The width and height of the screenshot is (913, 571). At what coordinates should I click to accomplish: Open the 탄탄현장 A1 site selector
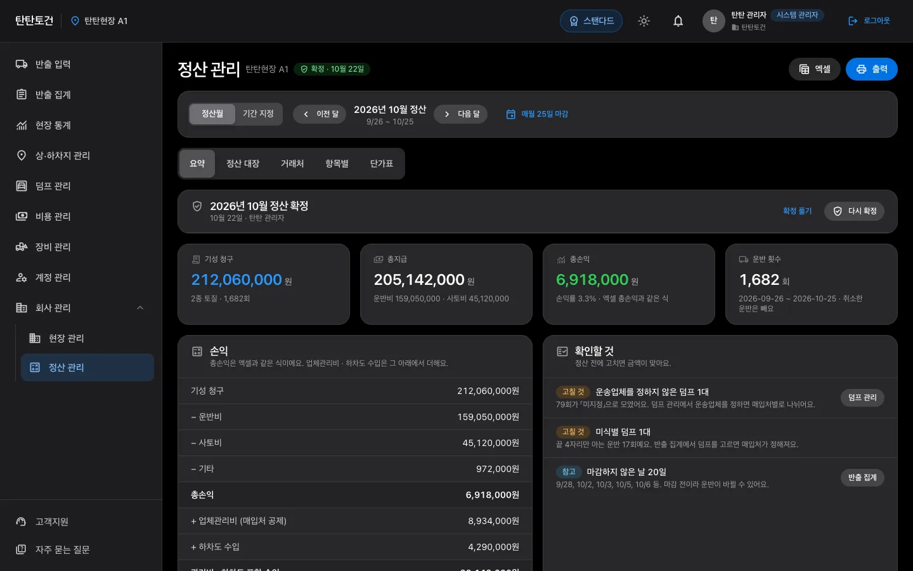point(99,21)
